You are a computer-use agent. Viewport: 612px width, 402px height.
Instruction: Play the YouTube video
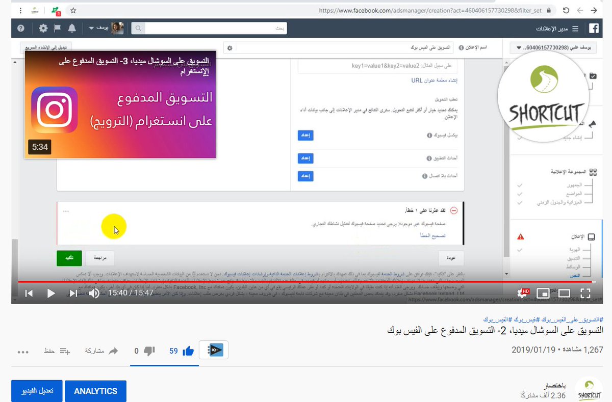point(51,293)
